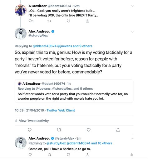This screenshot has width=148, height=159.
Task: Retweet A Brexiteer's top tweet
Action: click(x=49, y=21)
